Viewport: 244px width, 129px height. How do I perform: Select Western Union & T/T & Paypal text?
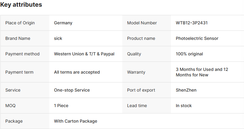(x=84, y=54)
